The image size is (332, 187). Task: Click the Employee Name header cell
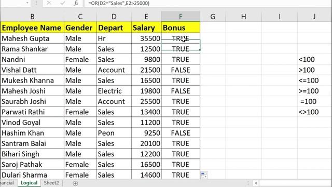pyautogui.click(x=32, y=28)
